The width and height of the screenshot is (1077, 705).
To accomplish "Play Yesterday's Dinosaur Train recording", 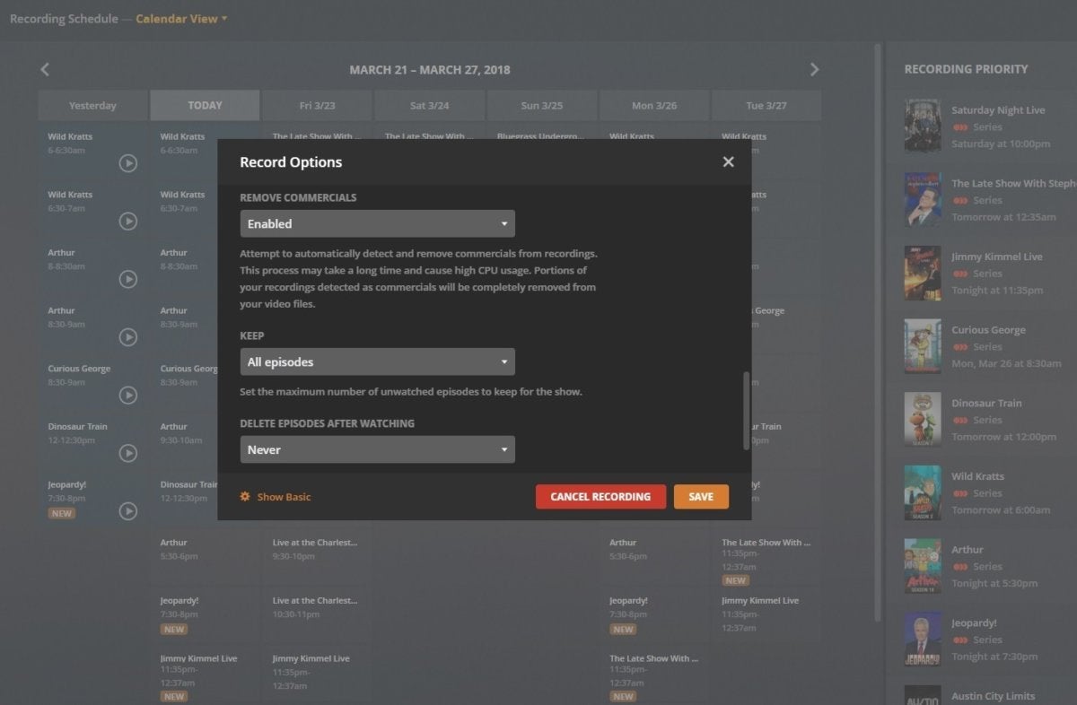I will click(128, 453).
